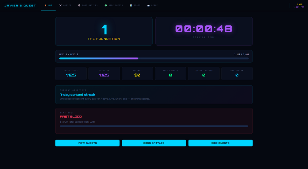Switch to the Bible tab
This screenshot has height=169, width=308.
click(152, 5)
